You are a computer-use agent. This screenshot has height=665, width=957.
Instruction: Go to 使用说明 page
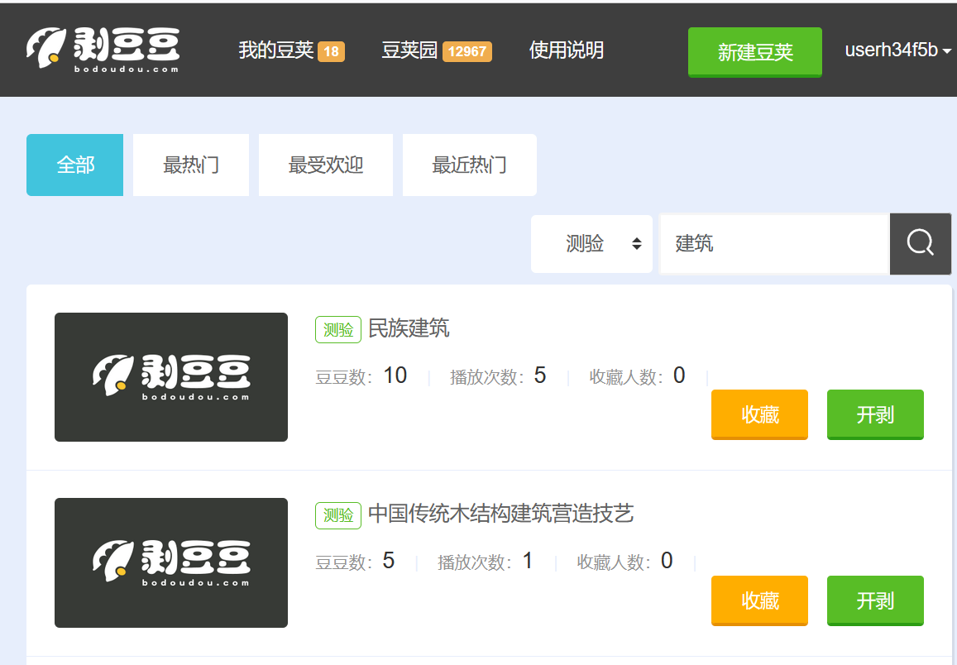coord(567,50)
